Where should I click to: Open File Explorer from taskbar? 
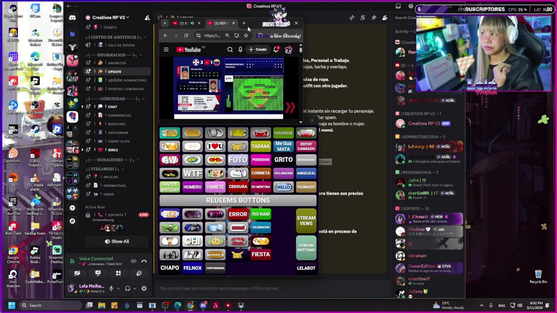tap(101, 305)
